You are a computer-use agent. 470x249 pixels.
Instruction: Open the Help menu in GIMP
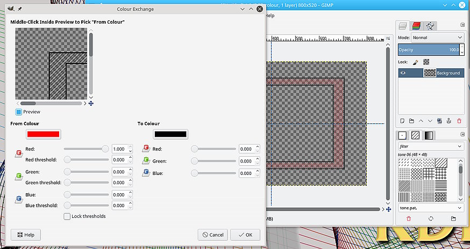coord(269,16)
